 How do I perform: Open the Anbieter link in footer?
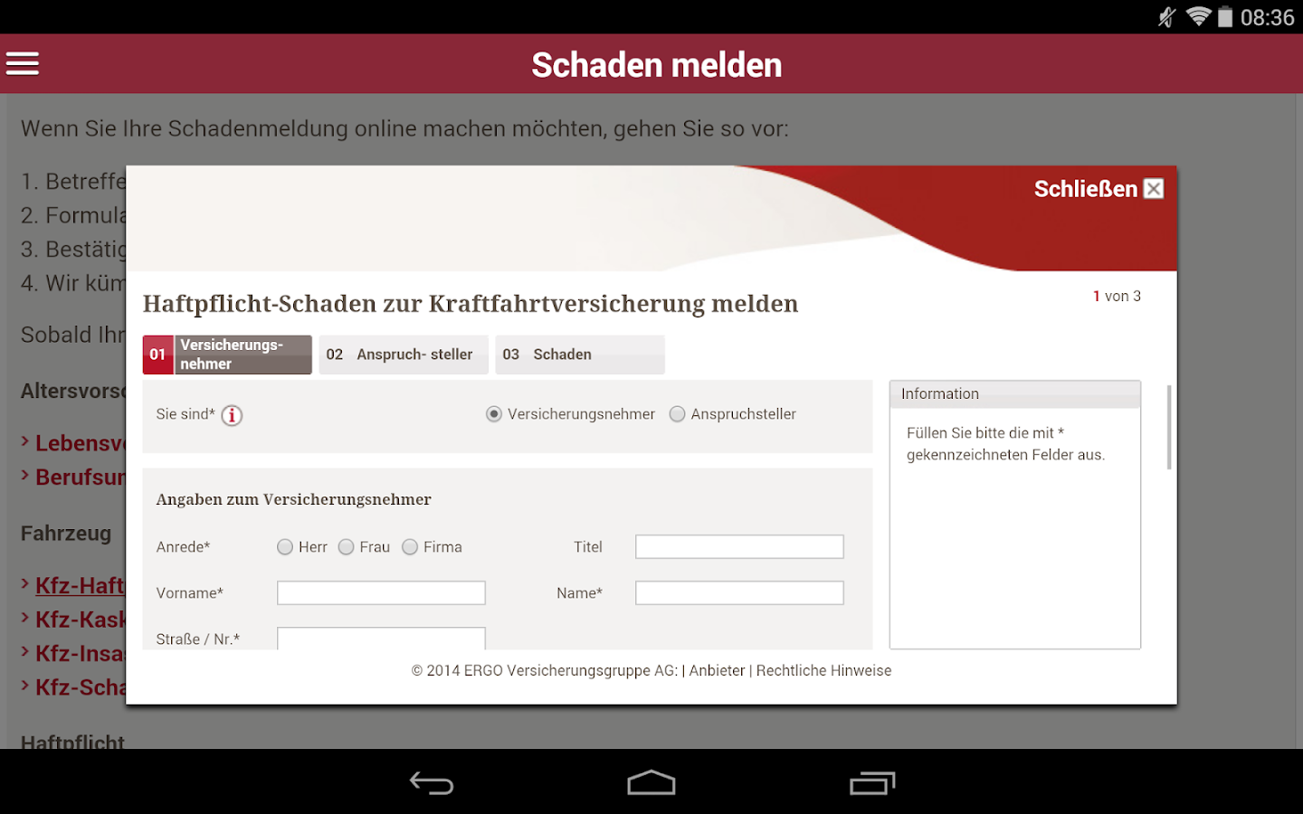pos(716,670)
